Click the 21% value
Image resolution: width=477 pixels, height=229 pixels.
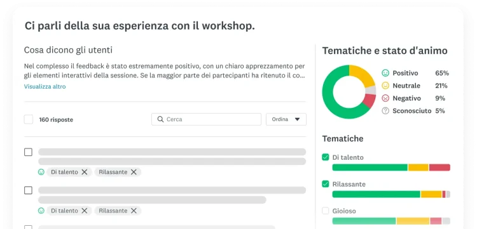(441, 86)
